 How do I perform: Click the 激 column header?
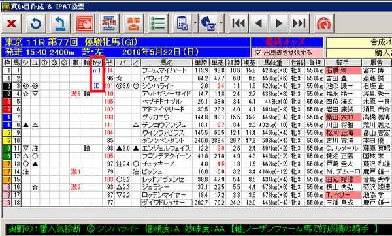[76, 63]
